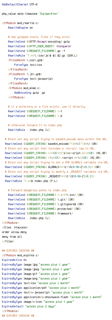Click the comment about base64_encode data within the URL
Viewport: 112px width, 320px height.
point(57,139)
